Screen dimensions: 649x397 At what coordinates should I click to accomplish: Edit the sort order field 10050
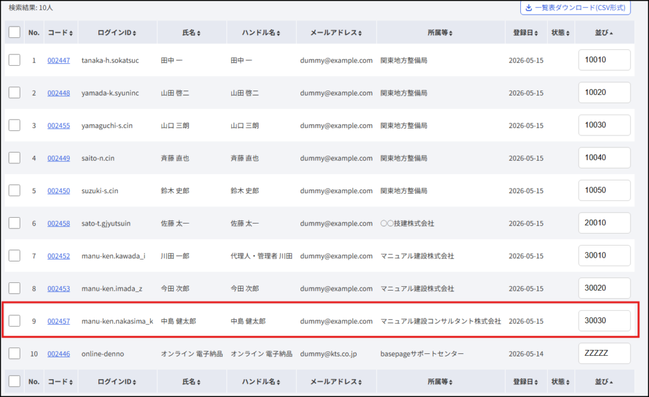click(604, 190)
